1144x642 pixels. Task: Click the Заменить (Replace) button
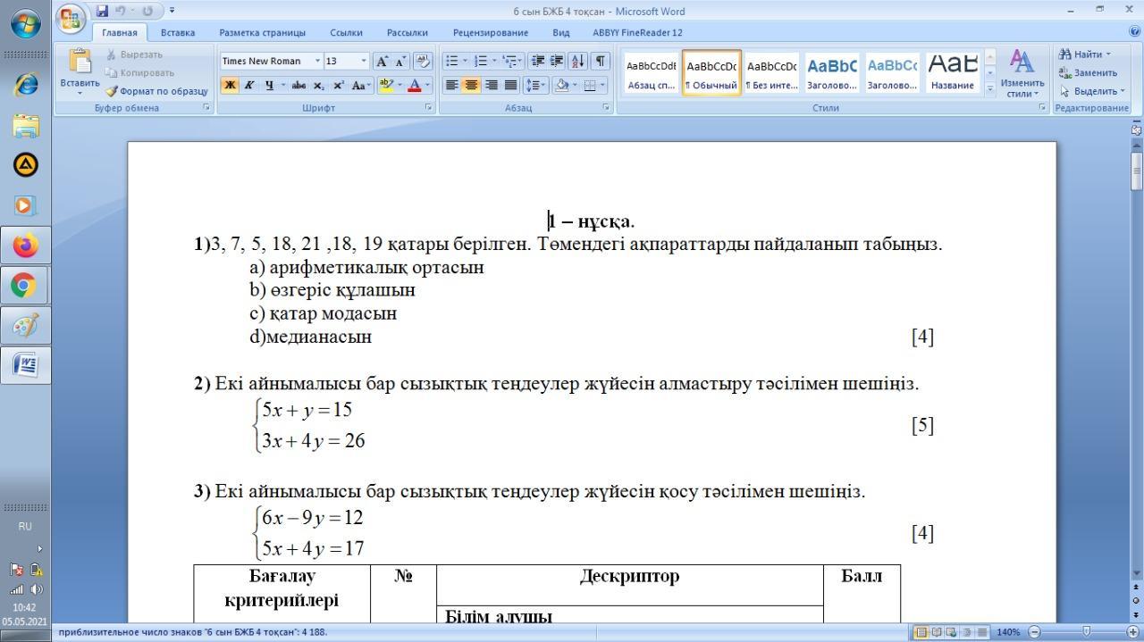point(1089,73)
